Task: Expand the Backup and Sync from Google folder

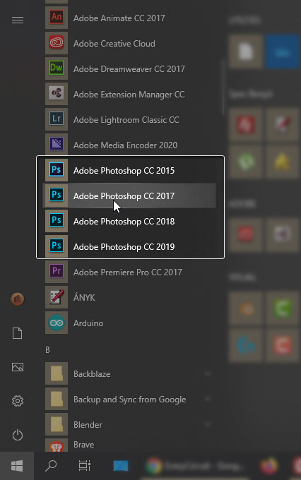Action: pos(130,400)
